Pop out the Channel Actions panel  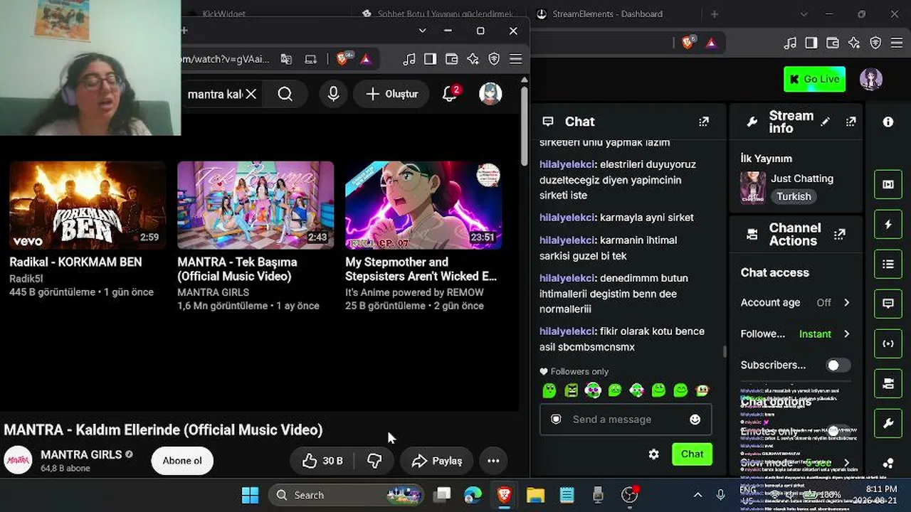[x=840, y=234]
